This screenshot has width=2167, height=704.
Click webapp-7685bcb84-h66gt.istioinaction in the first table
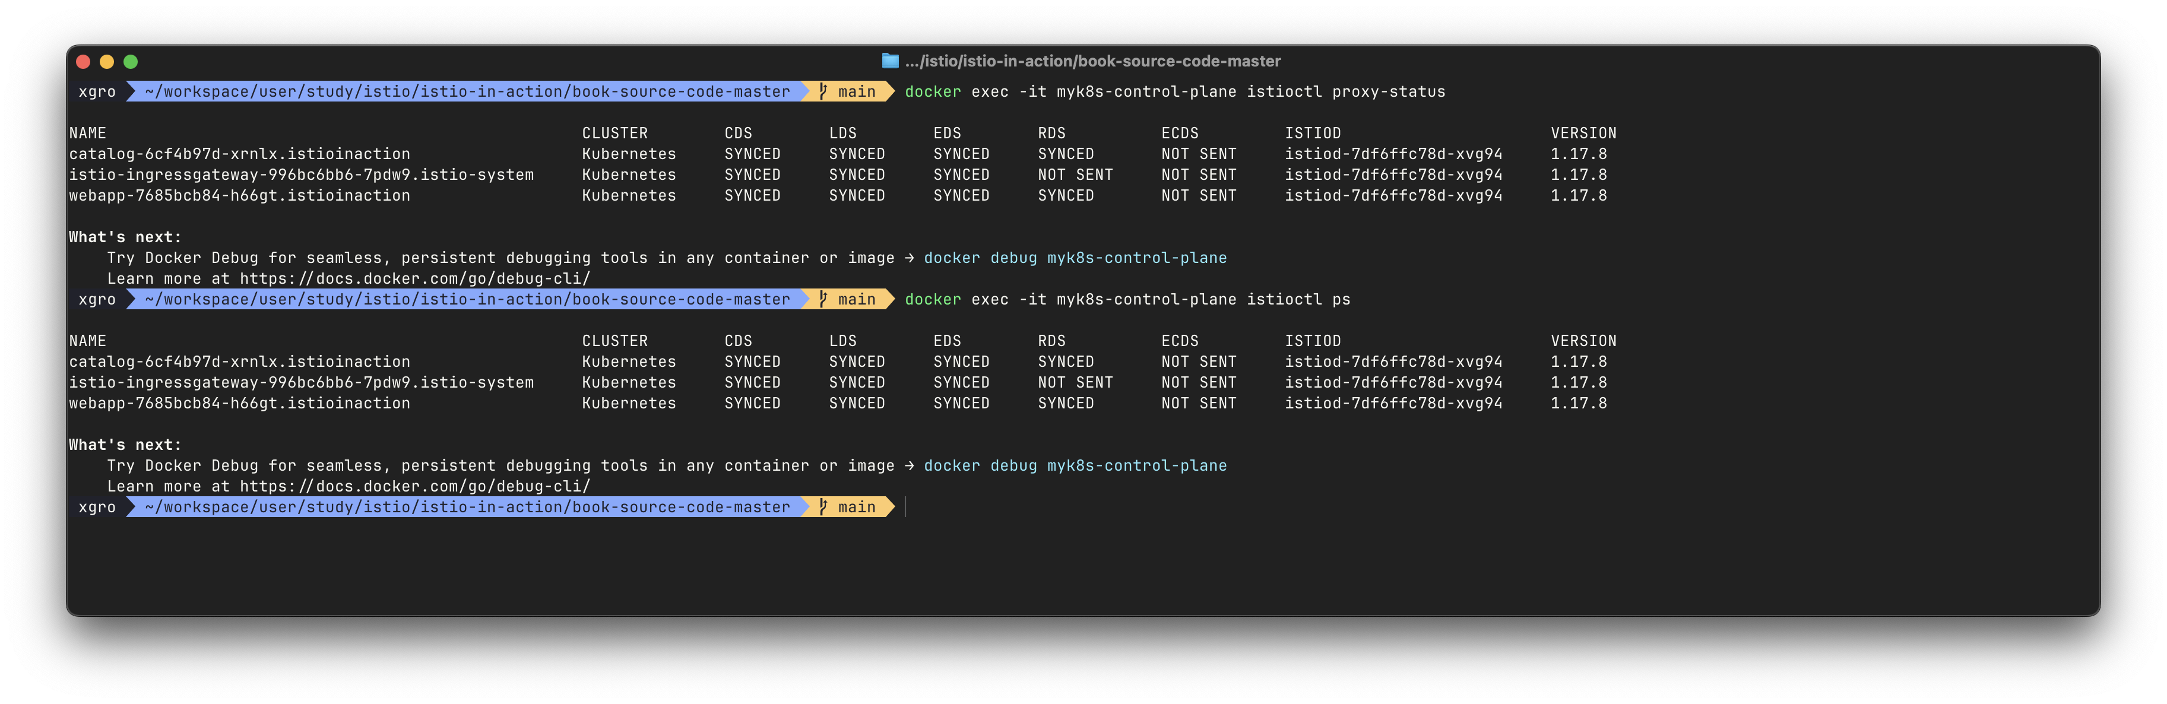tap(240, 195)
